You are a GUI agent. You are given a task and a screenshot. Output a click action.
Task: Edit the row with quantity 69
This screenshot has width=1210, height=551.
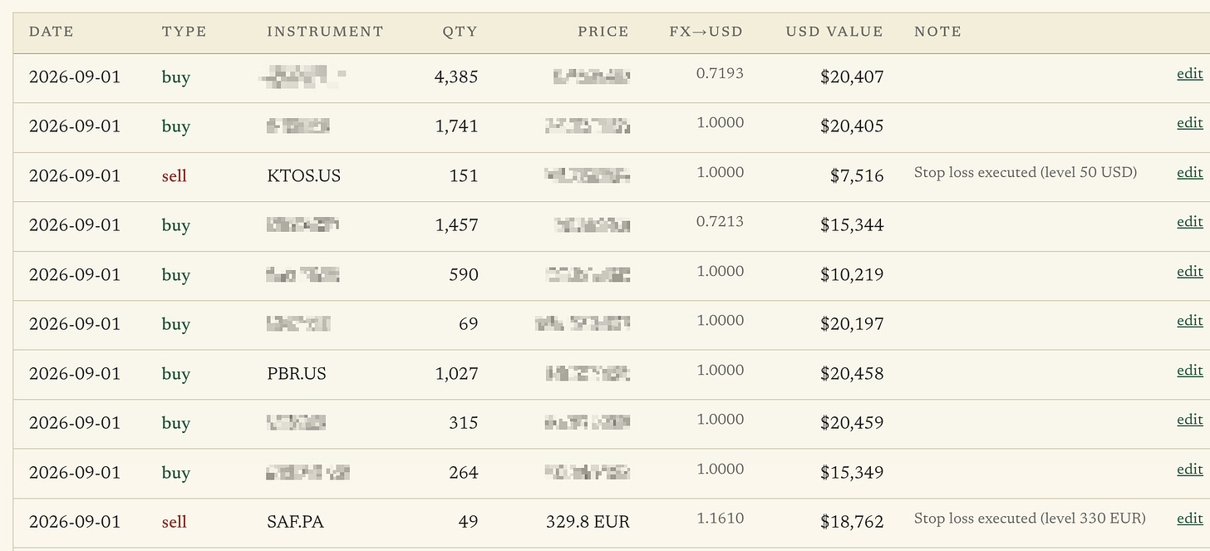click(1189, 321)
